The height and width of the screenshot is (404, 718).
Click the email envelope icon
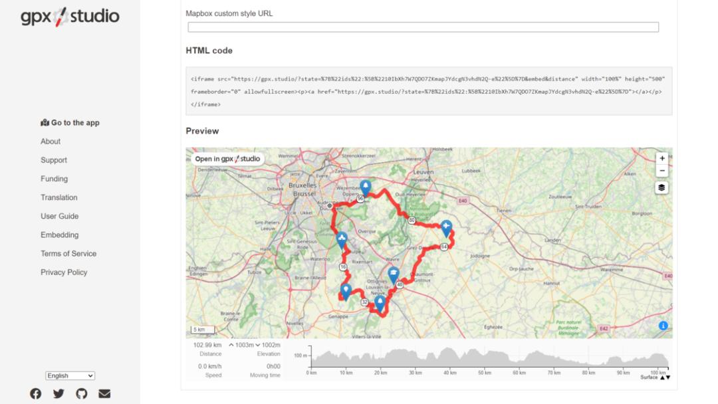(104, 393)
